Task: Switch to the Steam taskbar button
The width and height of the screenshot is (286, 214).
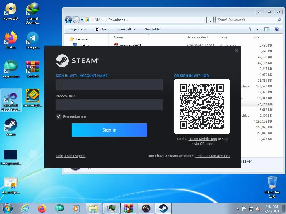Action: pos(163,208)
